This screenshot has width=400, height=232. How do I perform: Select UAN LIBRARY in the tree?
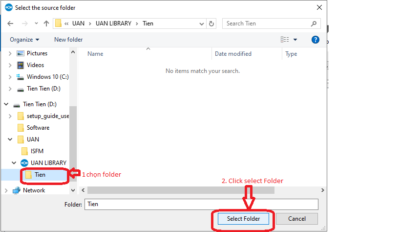(x=48, y=163)
